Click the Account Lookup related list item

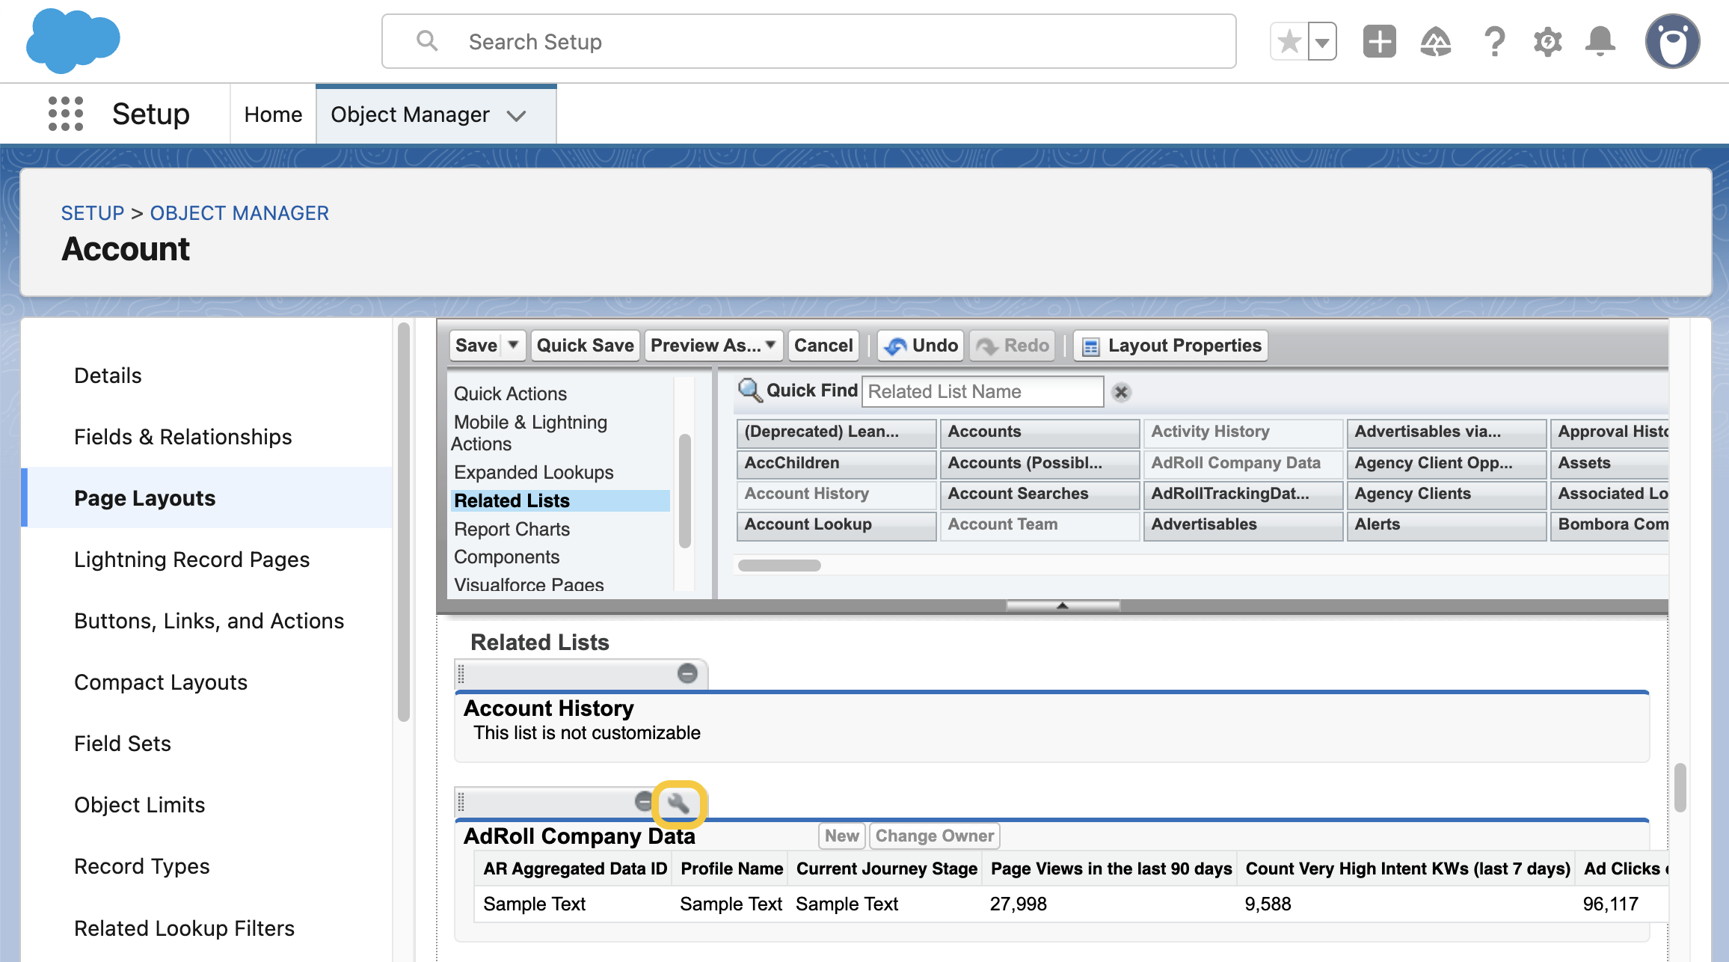(x=836, y=525)
